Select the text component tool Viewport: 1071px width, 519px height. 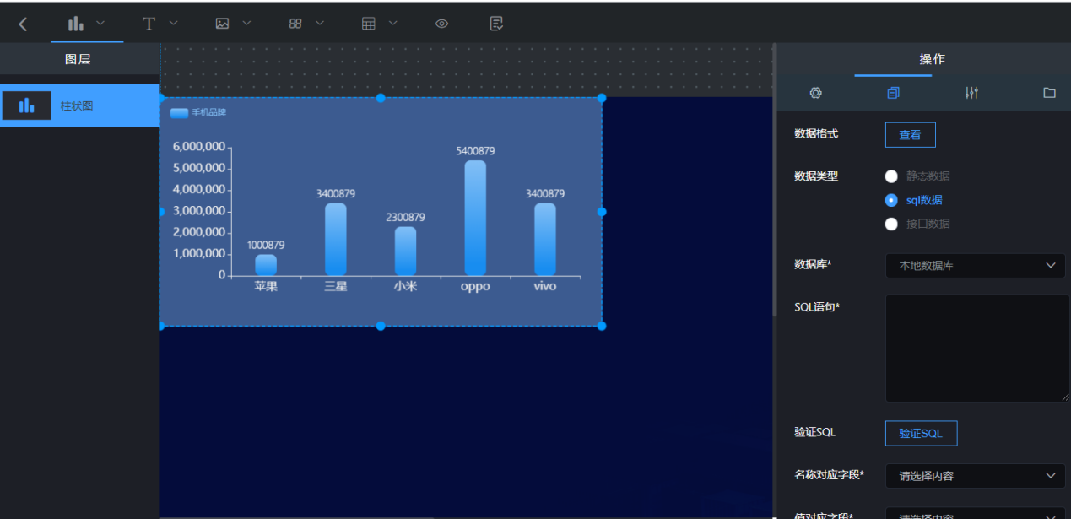[x=149, y=24]
